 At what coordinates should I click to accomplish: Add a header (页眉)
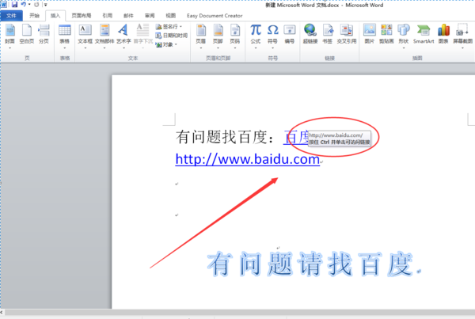tap(201, 36)
